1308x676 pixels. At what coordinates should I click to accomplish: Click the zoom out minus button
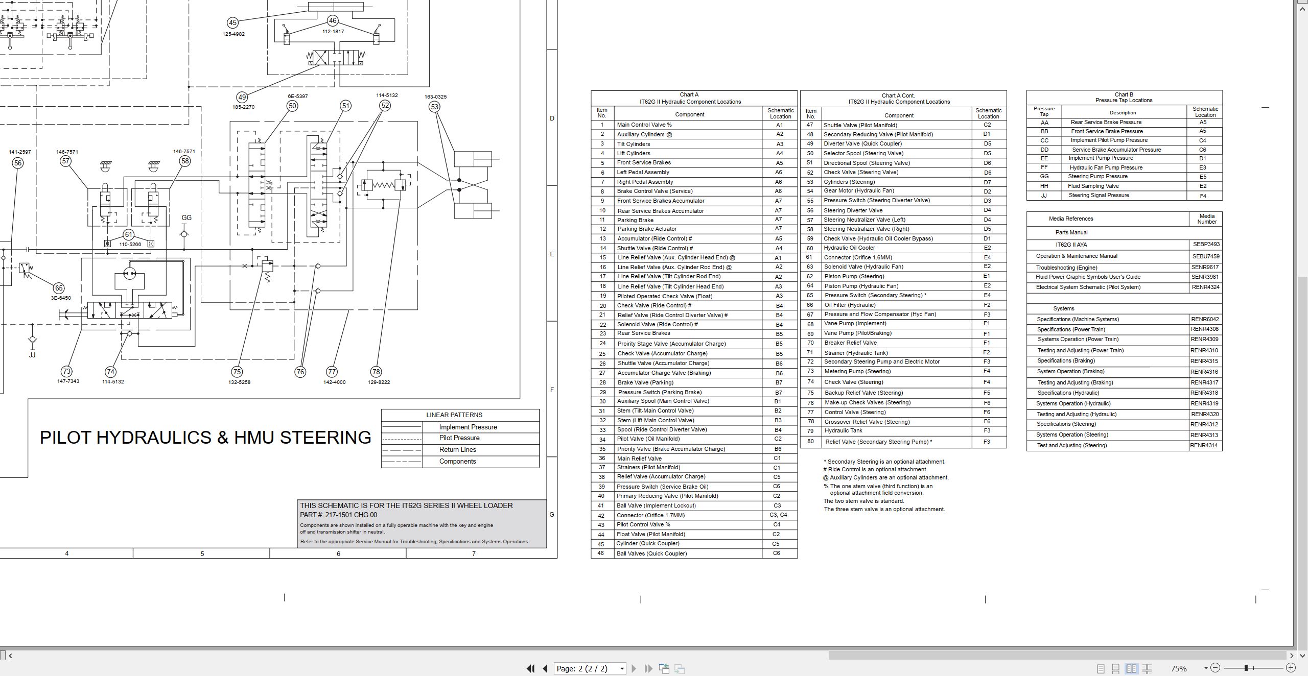pyautogui.click(x=1215, y=668)
